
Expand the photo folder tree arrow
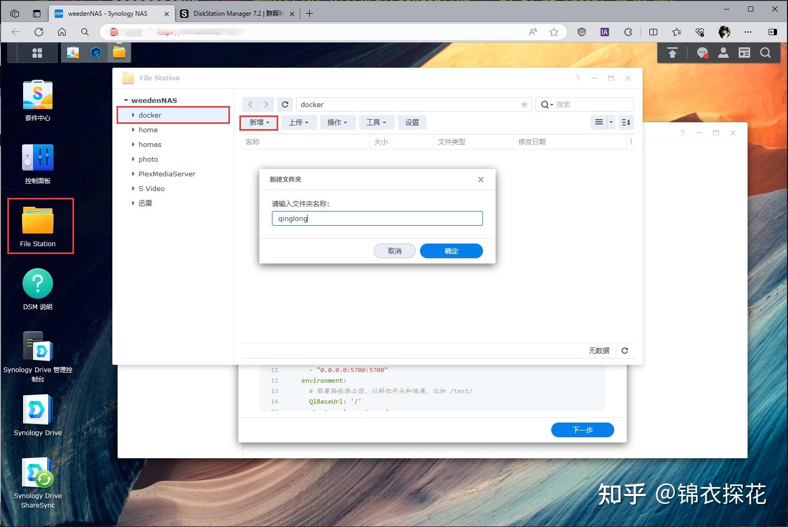pos(133,159)
